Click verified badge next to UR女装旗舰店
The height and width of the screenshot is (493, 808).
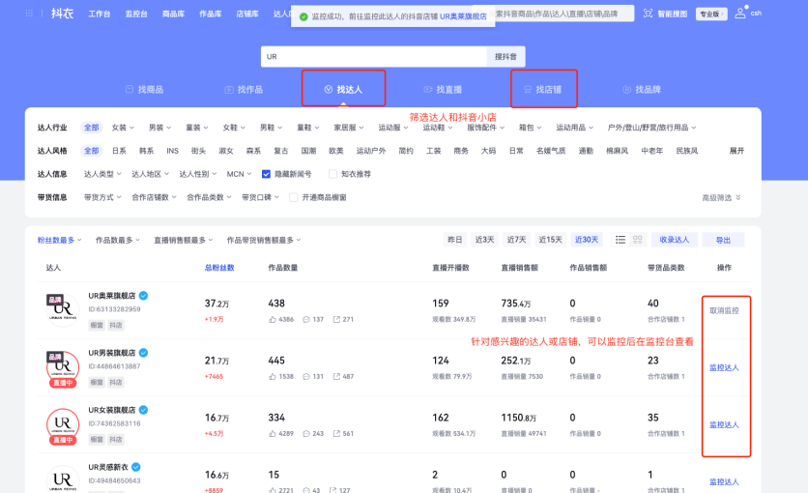click(143, 410)
